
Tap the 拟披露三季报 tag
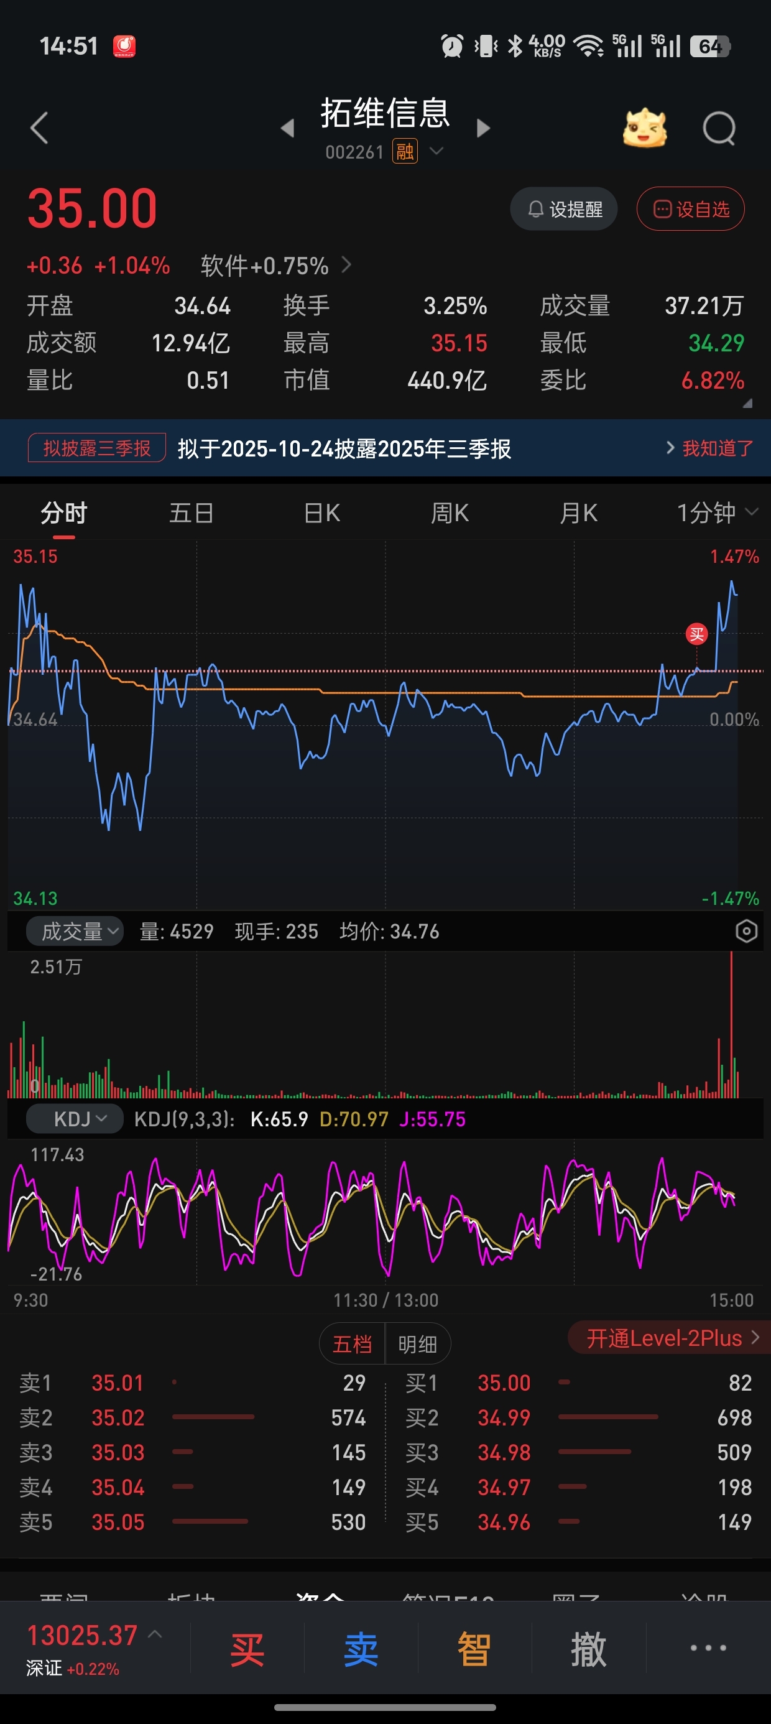coord(97,448)
